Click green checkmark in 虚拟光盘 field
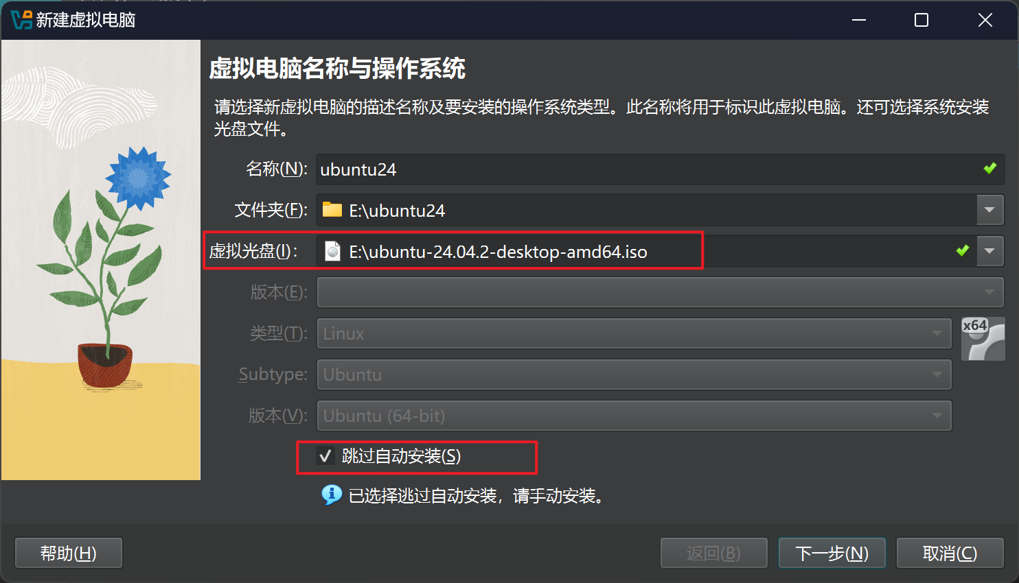The width and height of the screenshot is (1019, 583). (x=963, y=250)
